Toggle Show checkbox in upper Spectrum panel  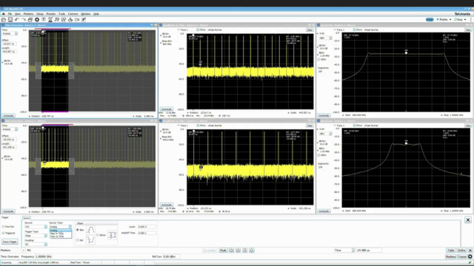(x=354, y=30)
